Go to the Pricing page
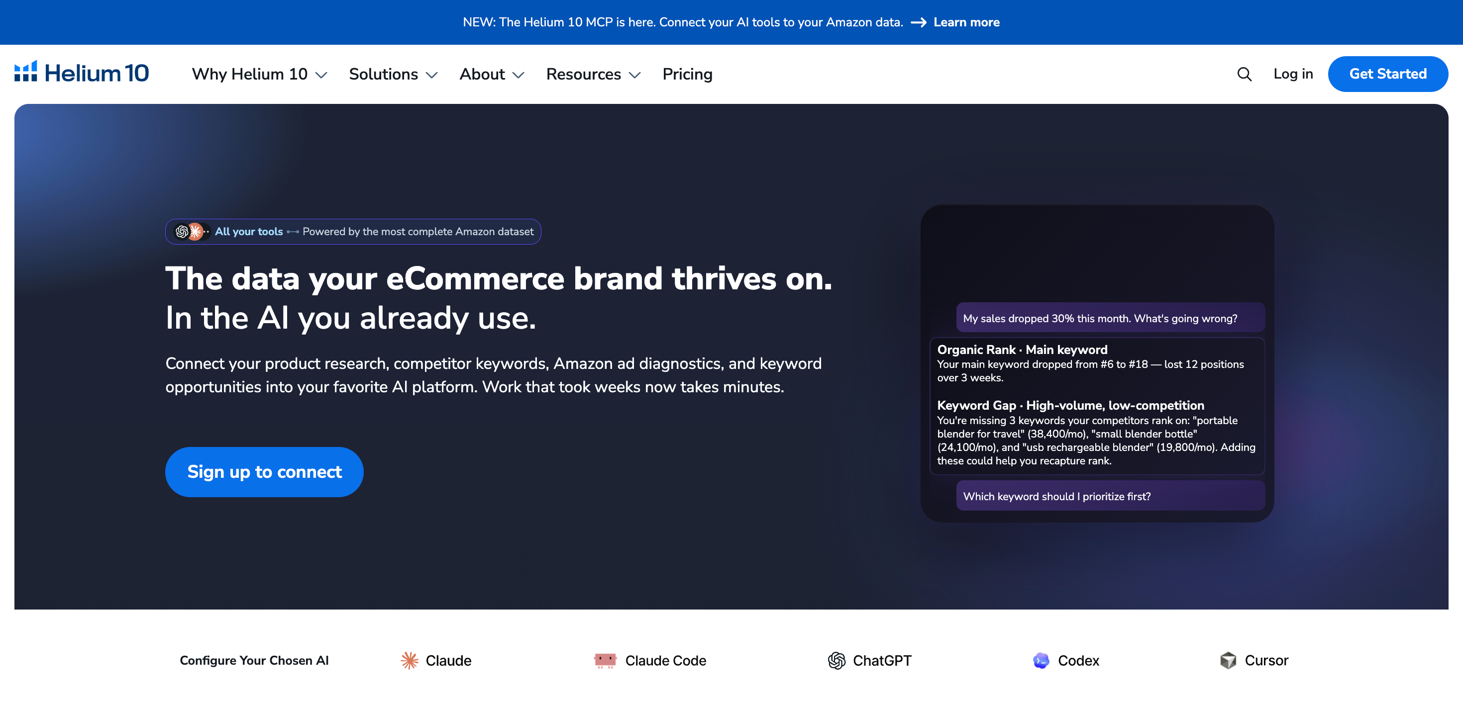1463x703 pixels. coord(687,74)
